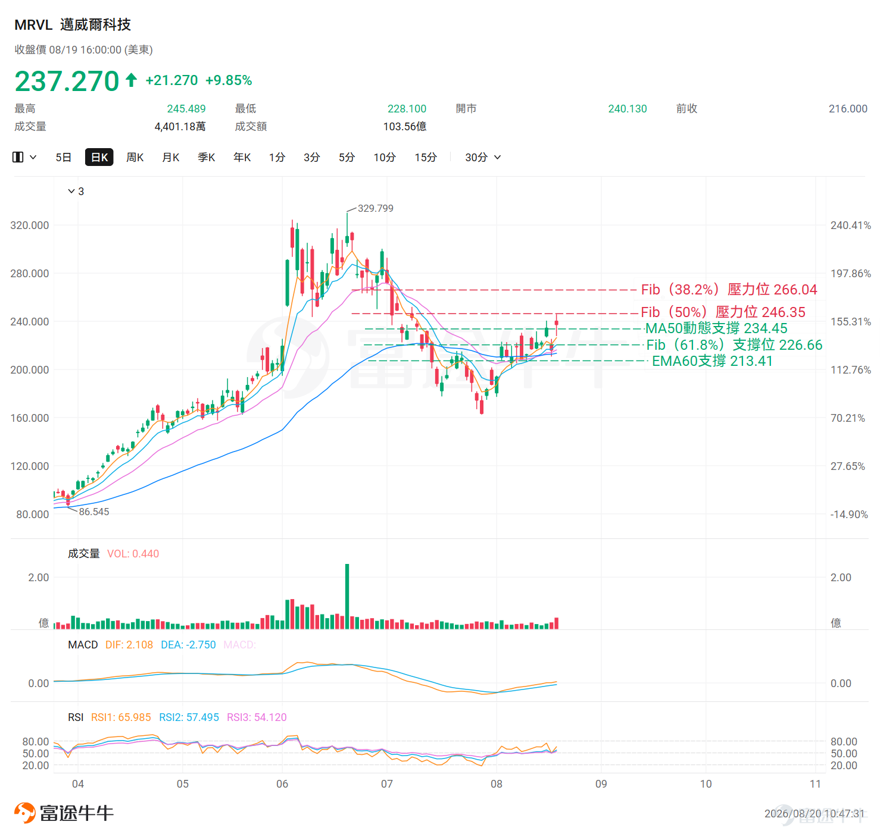Select 季K quarterly chart tab
The height and width of the screenshot is (837, 880).
[x=207, y=157]
